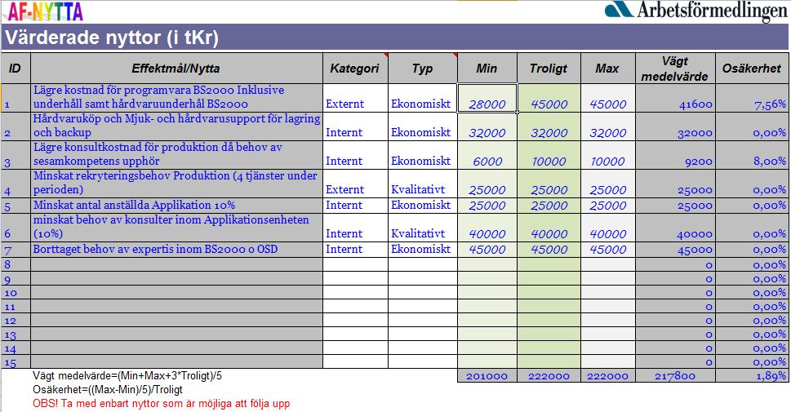Select the Troligt column header
Screen dimensions: 791x412
click(x=549, y=68)
